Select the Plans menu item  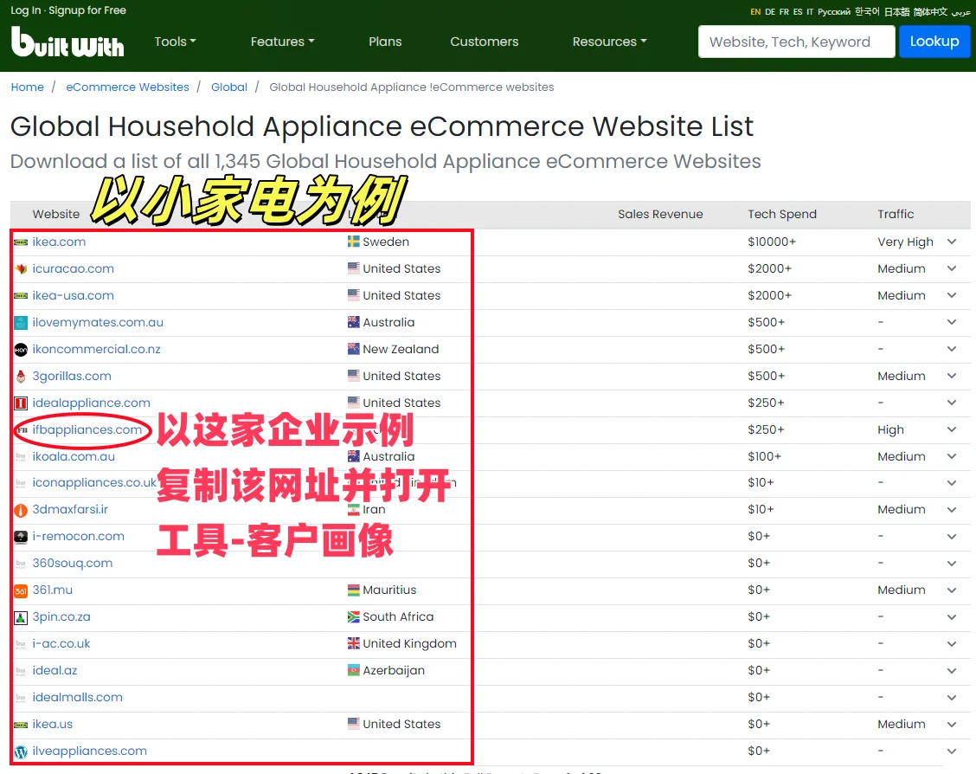(x=385, y=41)
